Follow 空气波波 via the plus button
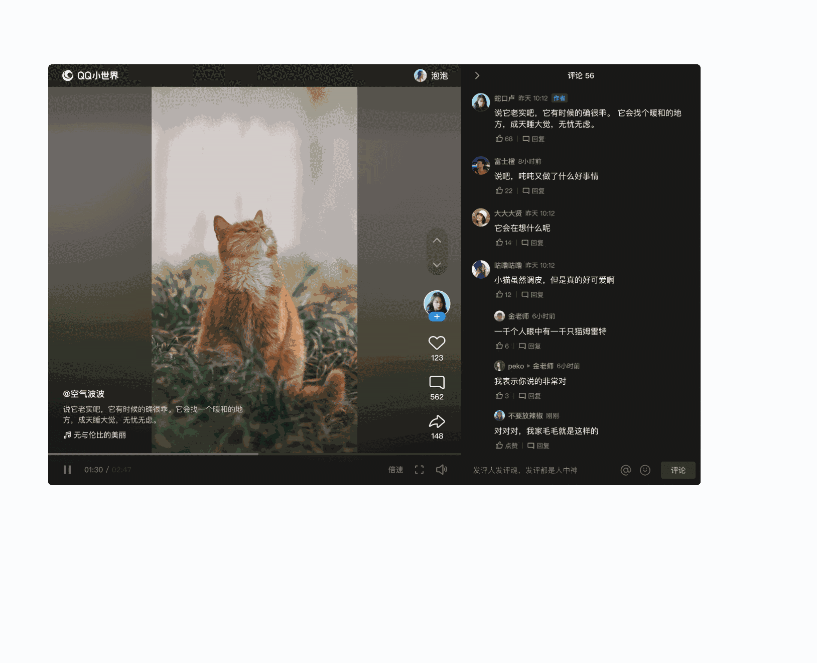The height and width of the screenshot is (663, 817). click(x=437, y=316)
